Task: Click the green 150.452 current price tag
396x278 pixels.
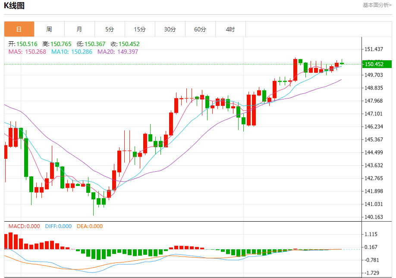Action: pos(377,64)
